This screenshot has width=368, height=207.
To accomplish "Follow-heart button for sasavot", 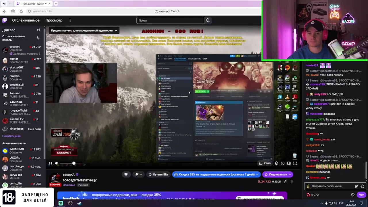I will pos(126,174).
